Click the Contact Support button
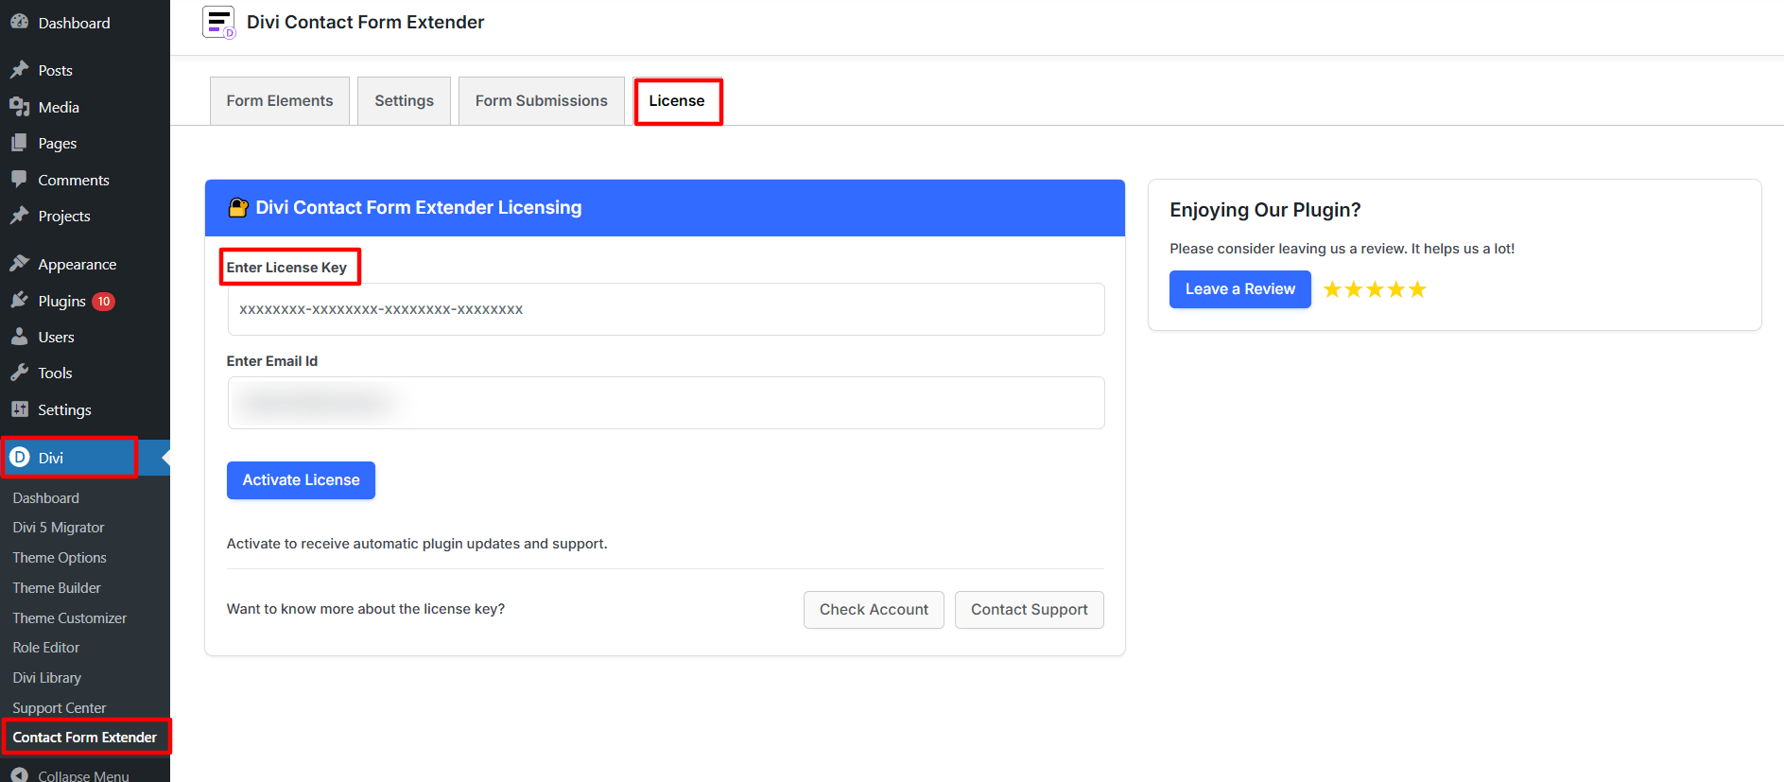This screenshot has height=782, width=1784. [1029, 610]
